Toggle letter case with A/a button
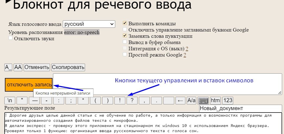The image size is (284, 134). [x=192, y=101]
